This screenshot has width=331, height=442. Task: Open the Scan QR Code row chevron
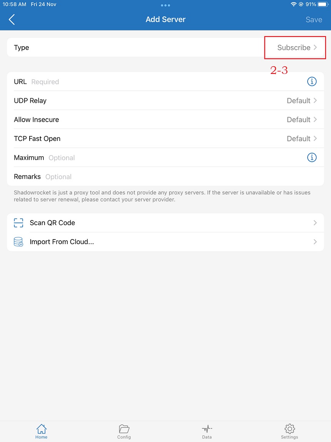[315, 223]
